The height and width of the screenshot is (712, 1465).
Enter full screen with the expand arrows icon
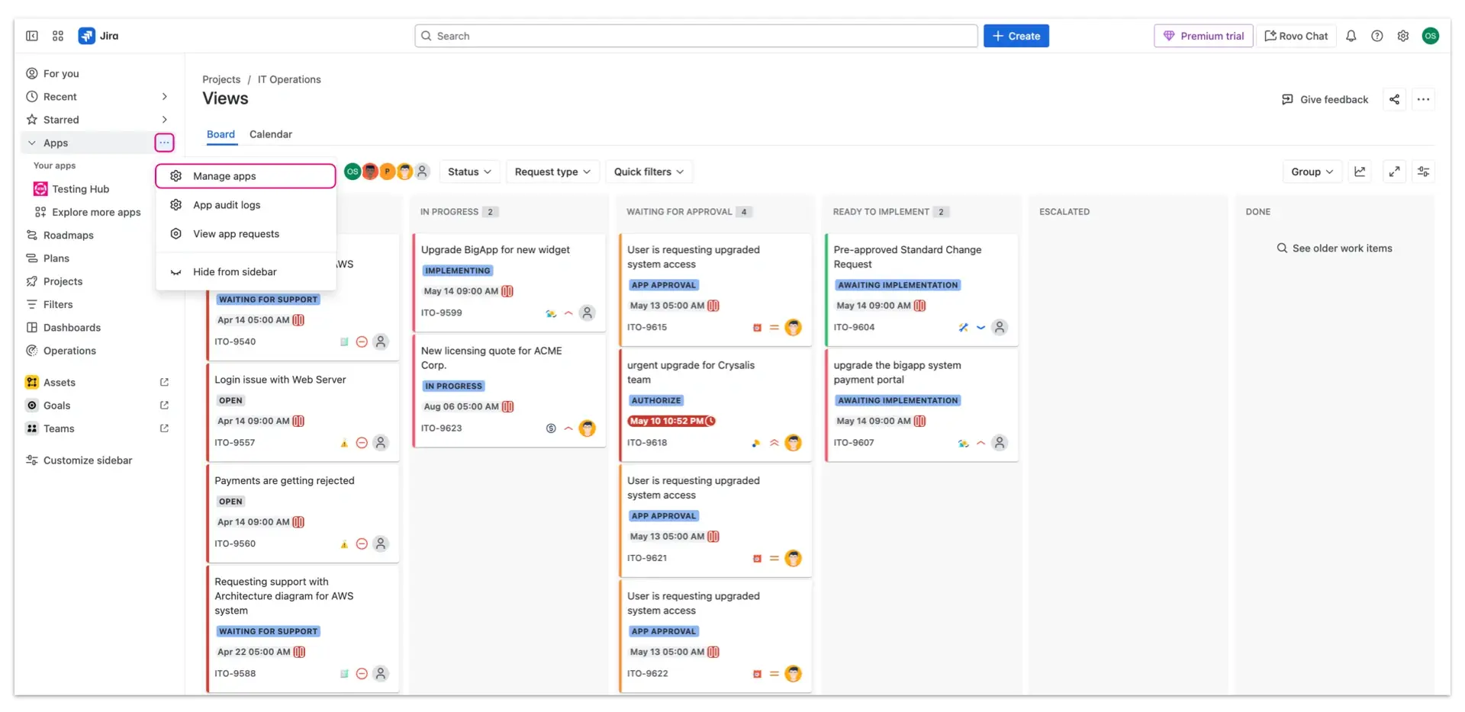1395,172
